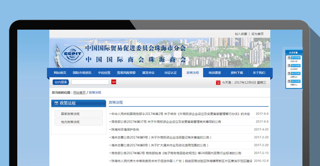Click the 设为首页 link at top

click(257, 34)
